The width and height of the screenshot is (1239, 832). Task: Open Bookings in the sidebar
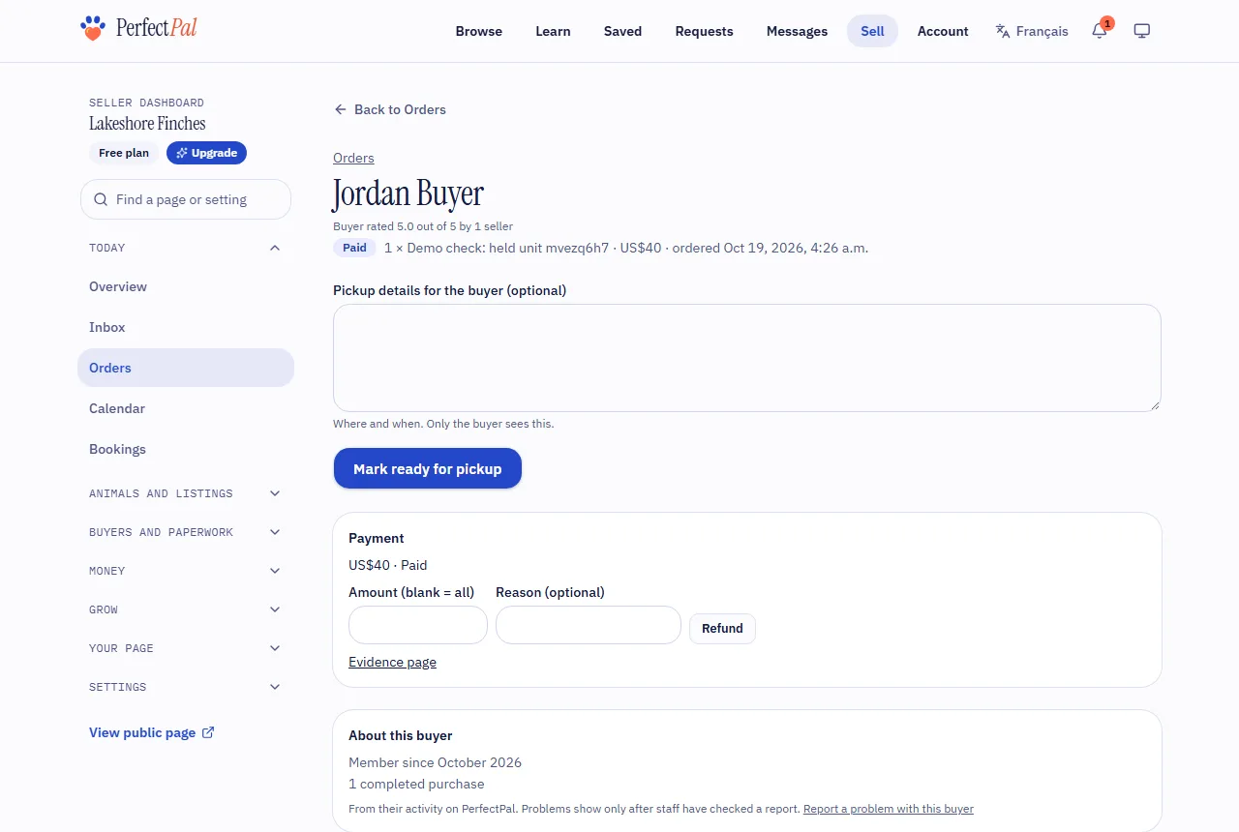[186, 449]
